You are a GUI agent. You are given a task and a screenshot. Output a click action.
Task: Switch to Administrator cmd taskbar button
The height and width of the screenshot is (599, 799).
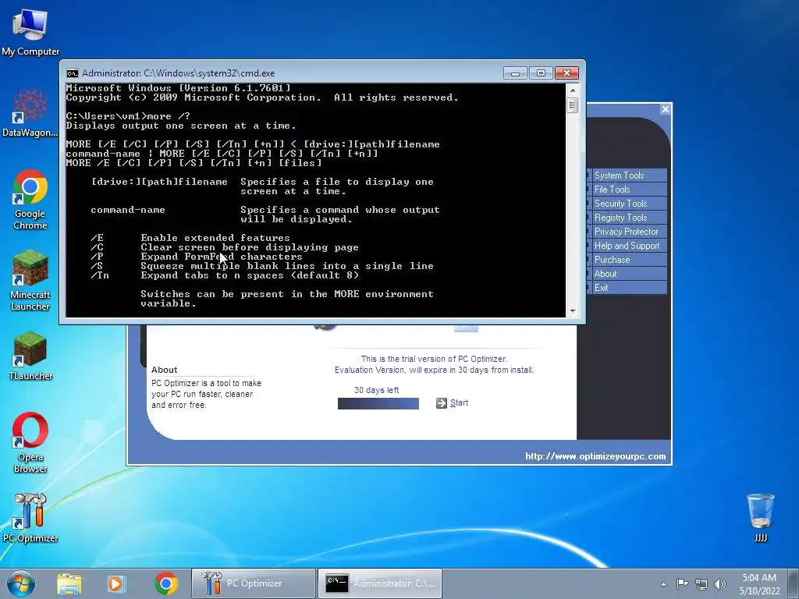pyautogui.click(x=380, y=583)
